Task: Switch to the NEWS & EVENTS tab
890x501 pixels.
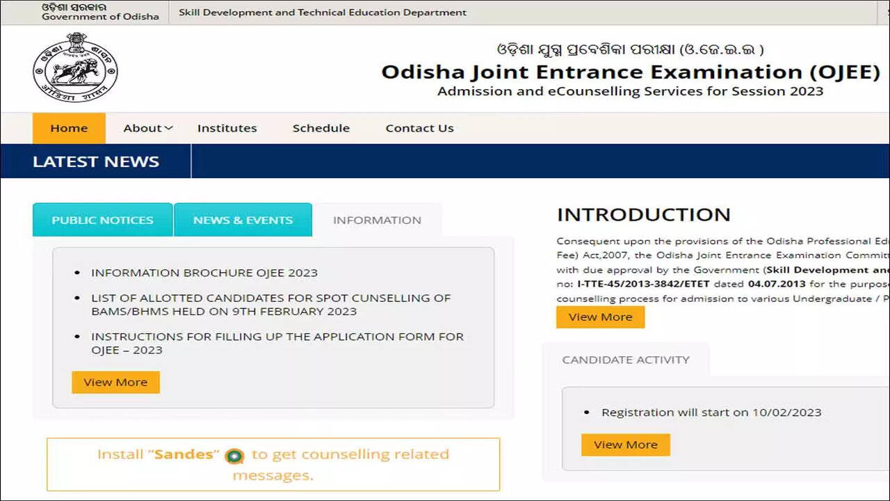Action: pyautogui.click(x=243, y=220)
